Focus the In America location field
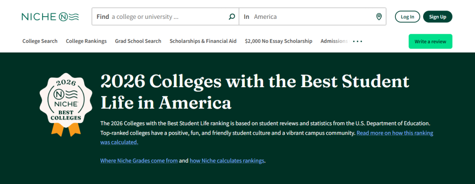Screen dimensions: 475x184 click(313, 17)
